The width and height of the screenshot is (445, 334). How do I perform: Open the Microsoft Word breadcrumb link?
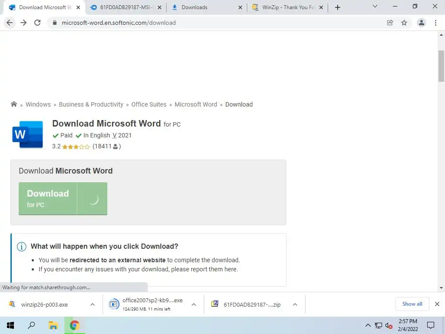pos(196,104)
